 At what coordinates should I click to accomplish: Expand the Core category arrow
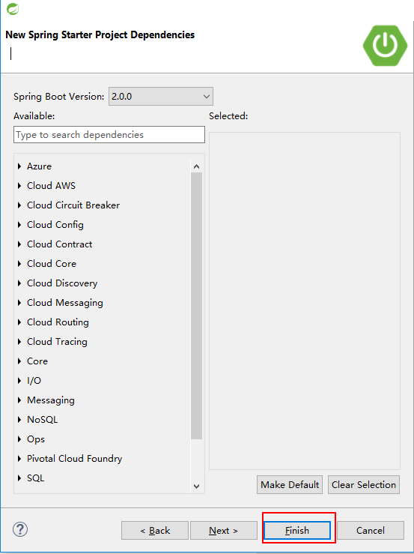(x=19, y=361)
